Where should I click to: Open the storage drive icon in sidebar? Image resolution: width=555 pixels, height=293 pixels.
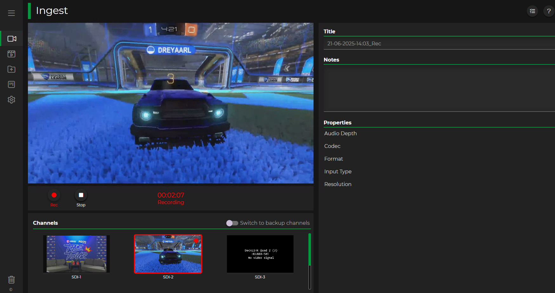(x=11, y=85)
